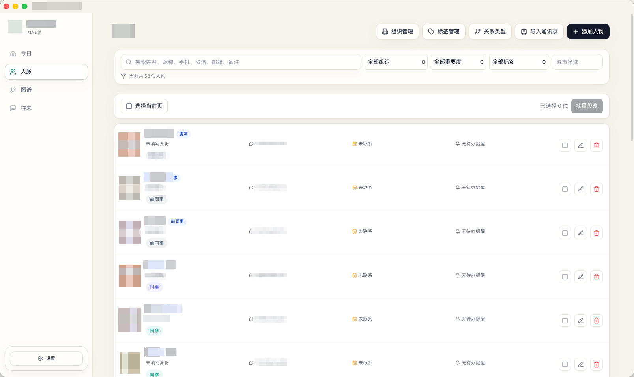Delete the fifth person in the list
The height and width of the screenshot is (377, 634).
point(597,321)
